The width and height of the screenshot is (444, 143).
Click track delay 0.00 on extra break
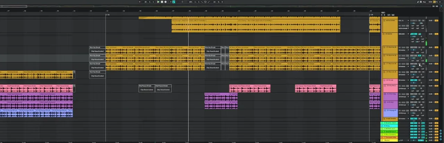(x=430, y=21)
